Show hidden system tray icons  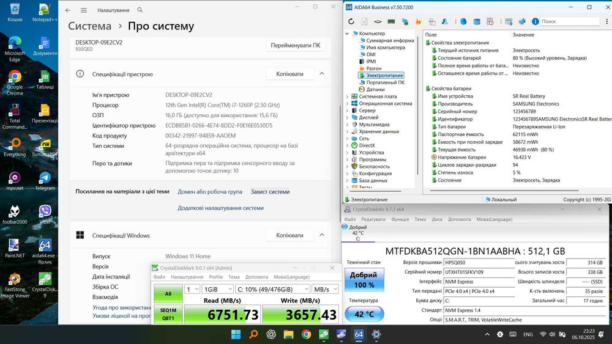tap(487, 334)
